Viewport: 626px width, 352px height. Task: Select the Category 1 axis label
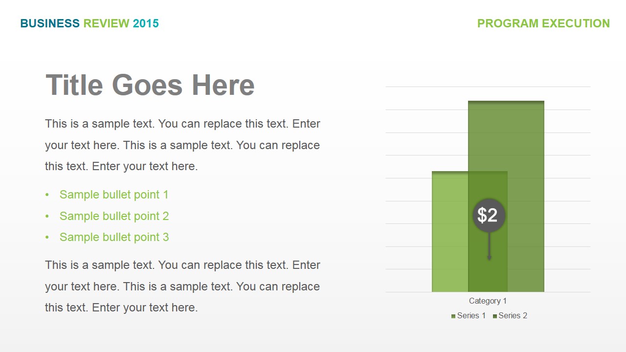click(488, 301)
